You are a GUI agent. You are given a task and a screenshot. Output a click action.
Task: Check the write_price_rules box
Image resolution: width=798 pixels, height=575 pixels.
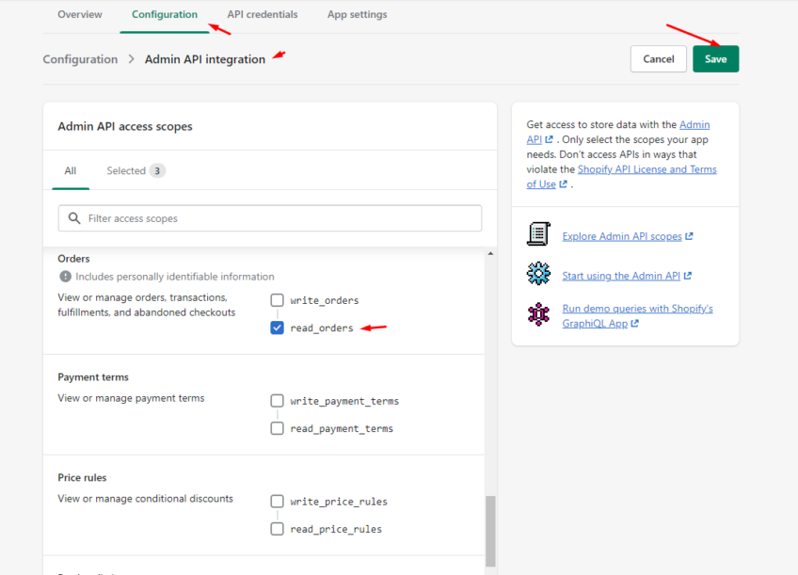tap(277, 502)
